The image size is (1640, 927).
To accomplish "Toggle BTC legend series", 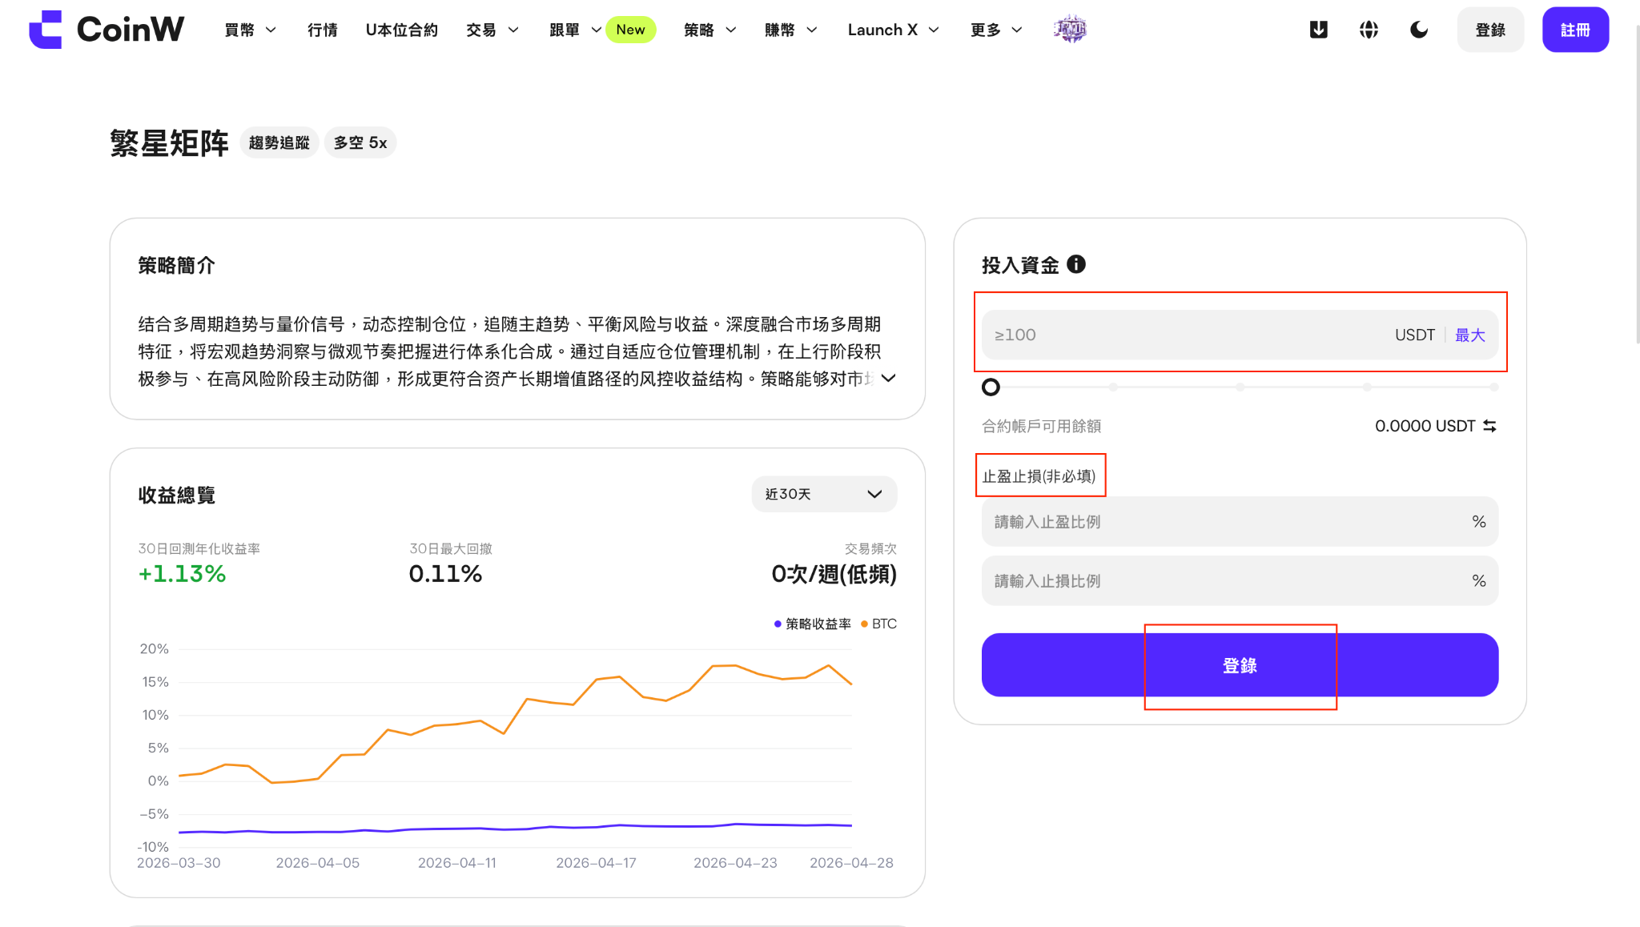I will click(878, 624).
